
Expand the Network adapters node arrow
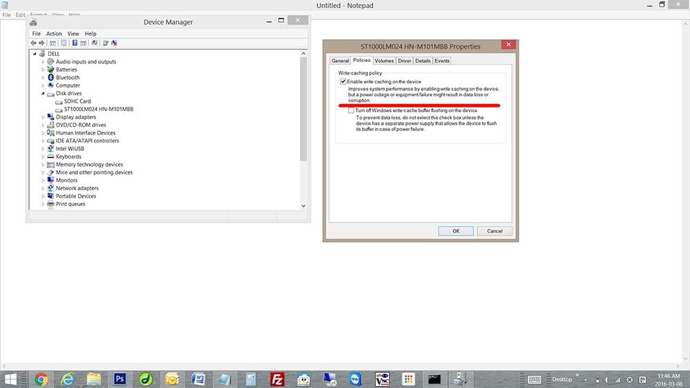point(43,189)
